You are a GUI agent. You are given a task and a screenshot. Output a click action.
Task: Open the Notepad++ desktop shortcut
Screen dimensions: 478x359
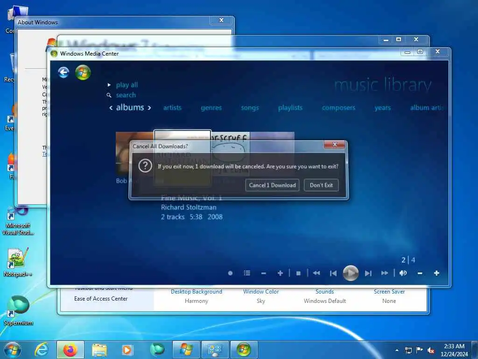(x=17, y=262)
